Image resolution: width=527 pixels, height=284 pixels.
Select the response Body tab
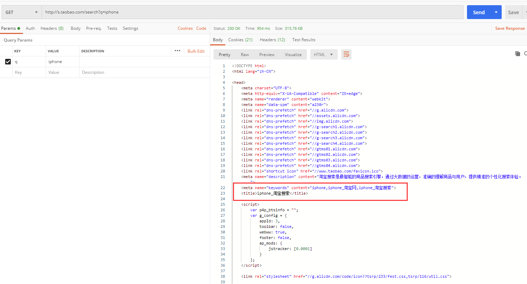pos(218,40)
